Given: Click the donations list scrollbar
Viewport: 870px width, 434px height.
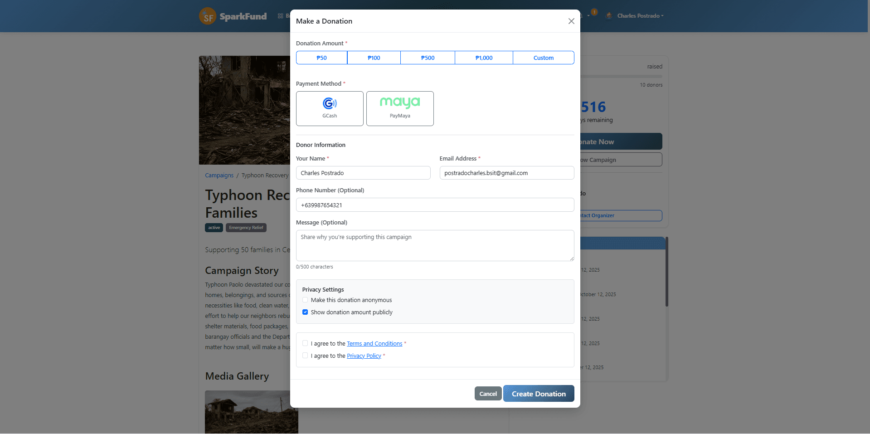Looking at the screenshot, I should (667, 271).
